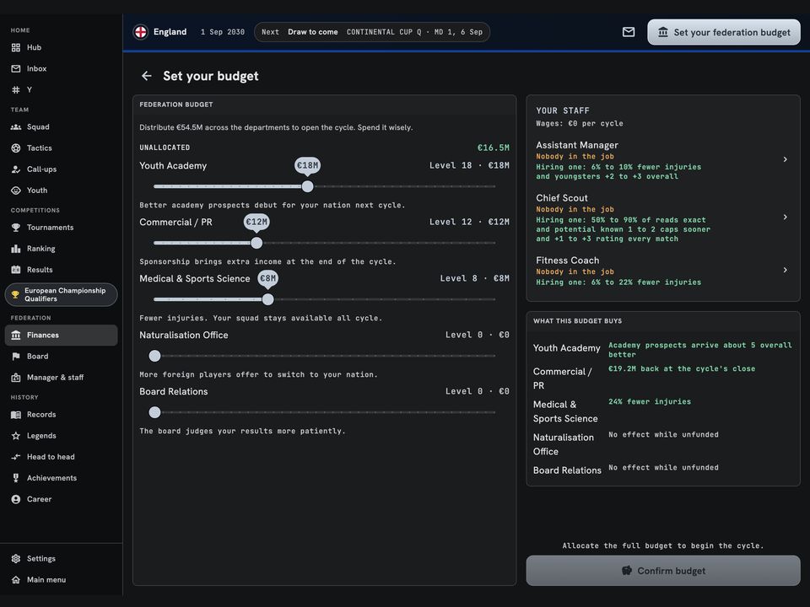Open Manager & staff in the sidebar
The width and height of the screenshot is (810, 607).
tap(61, 378)
